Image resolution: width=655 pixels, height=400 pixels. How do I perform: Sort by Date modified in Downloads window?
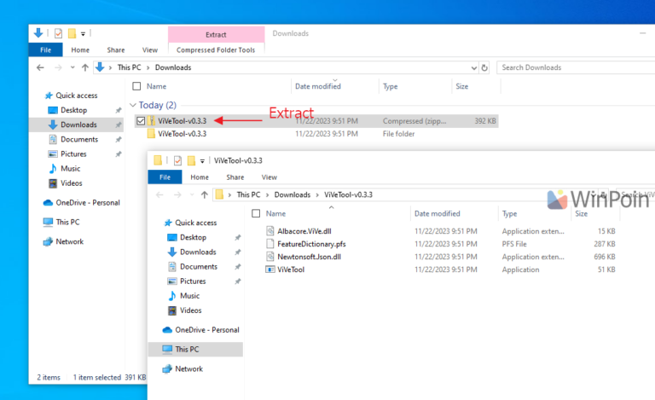click(x=318, y=86)
